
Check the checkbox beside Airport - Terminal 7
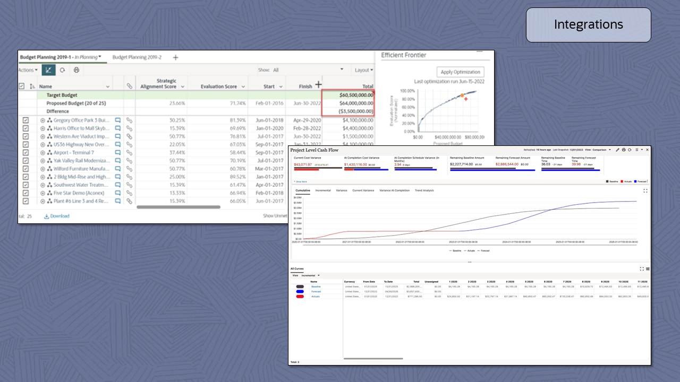click(25, 152)
